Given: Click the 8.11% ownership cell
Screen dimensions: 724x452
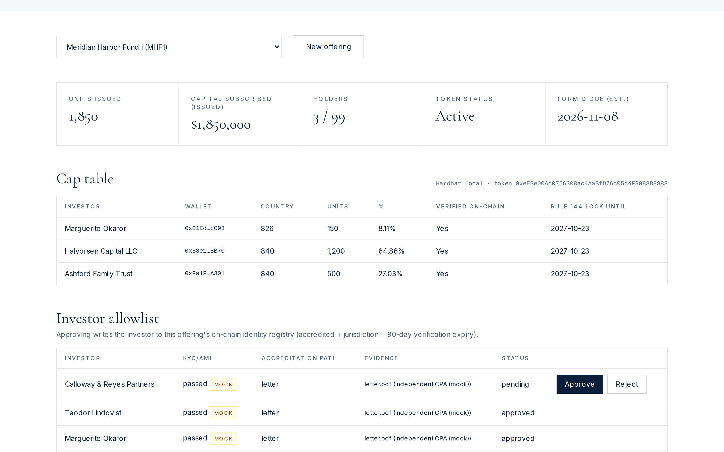Looking at the screenshot, I should pos(387,229).
